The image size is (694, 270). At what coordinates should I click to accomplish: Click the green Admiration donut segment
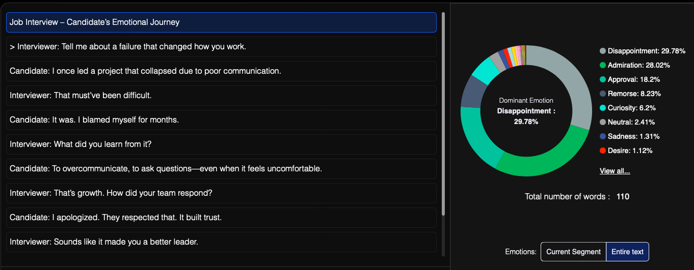point(549,162)
